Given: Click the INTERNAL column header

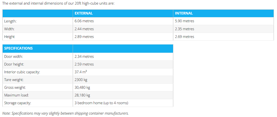Looking at the screenshot, I should tap(184, 13).
